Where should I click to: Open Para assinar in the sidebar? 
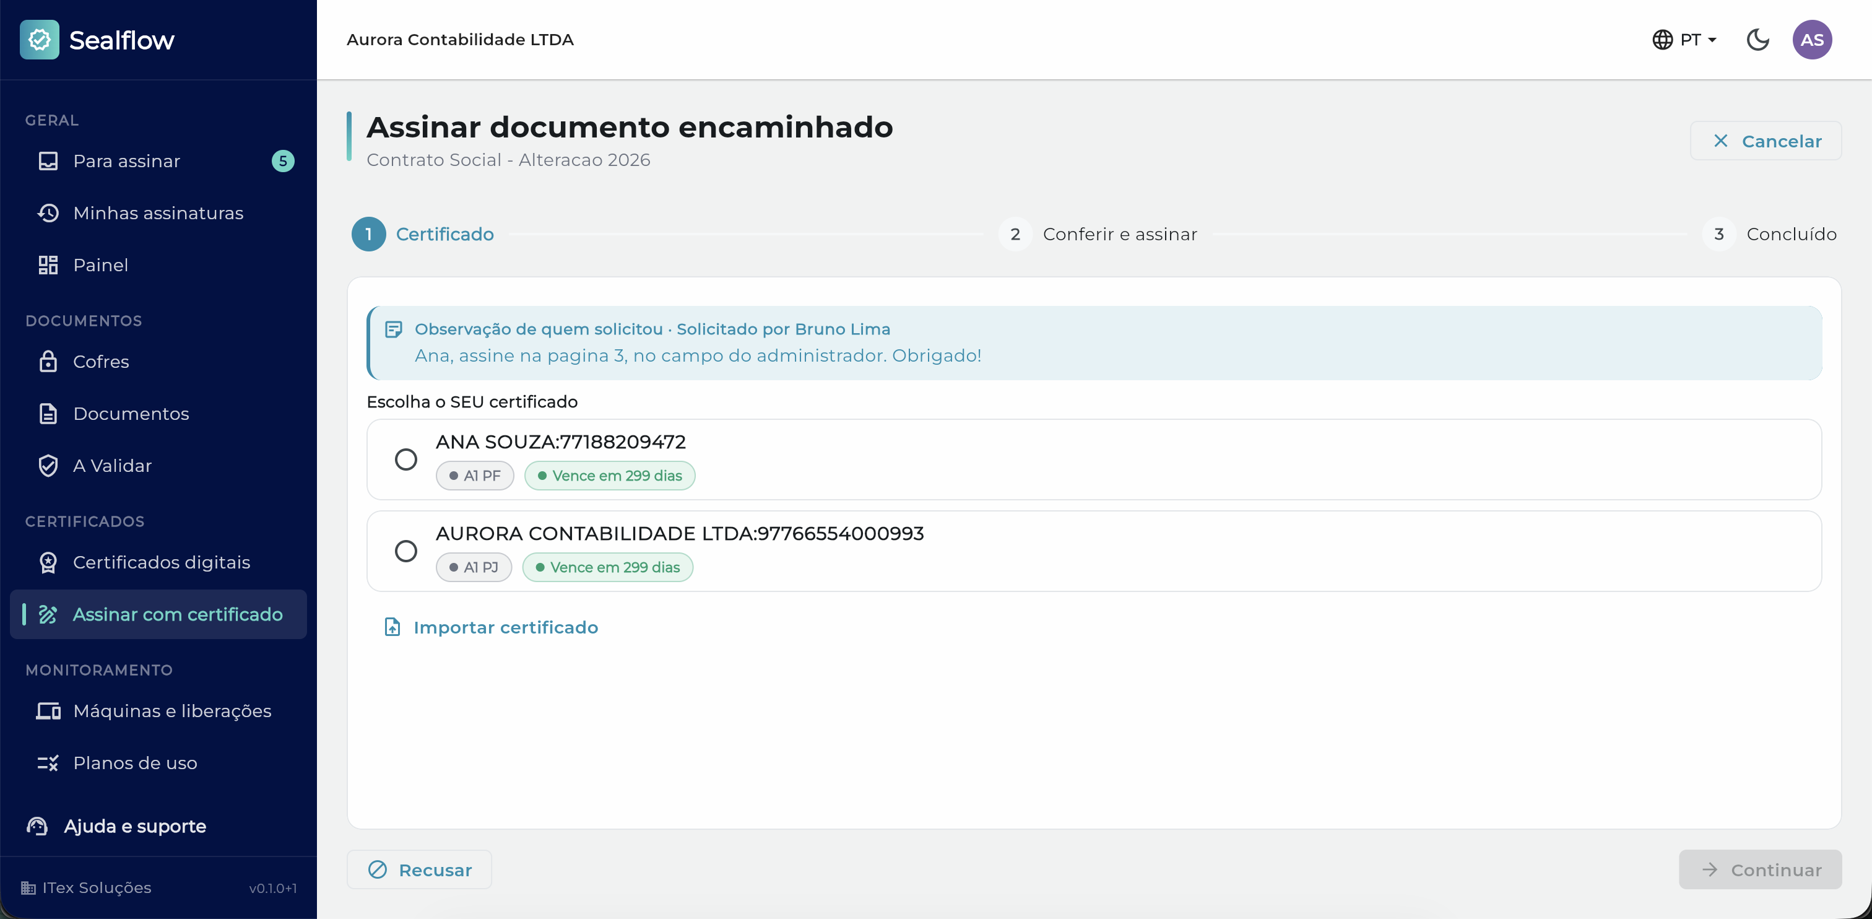click(158, 160)
